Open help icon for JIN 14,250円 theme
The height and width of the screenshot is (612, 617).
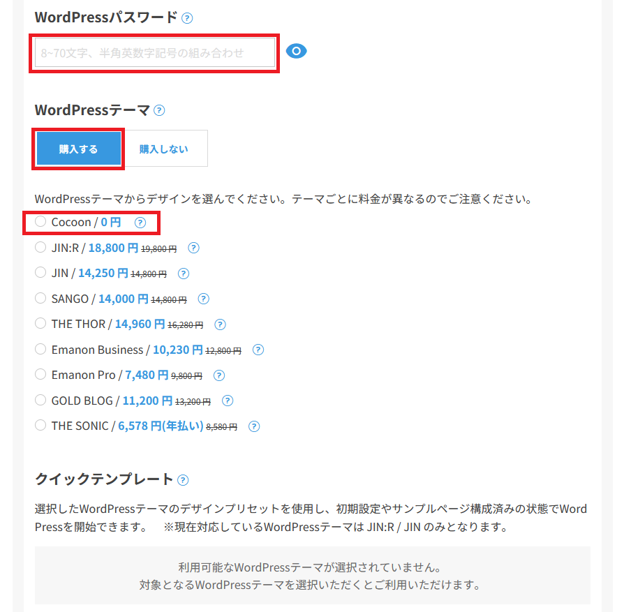184,274
